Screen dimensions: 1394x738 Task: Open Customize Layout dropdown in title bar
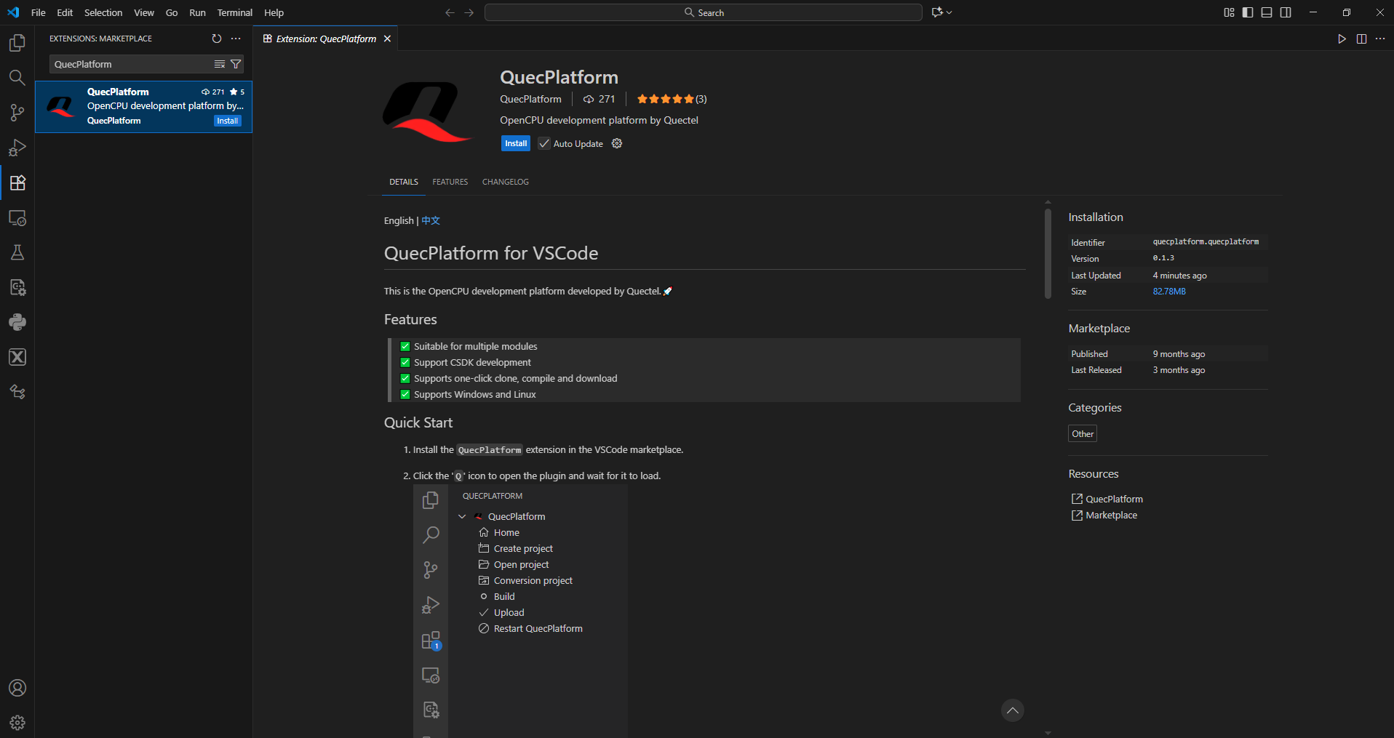click(x=1228, y=12)
